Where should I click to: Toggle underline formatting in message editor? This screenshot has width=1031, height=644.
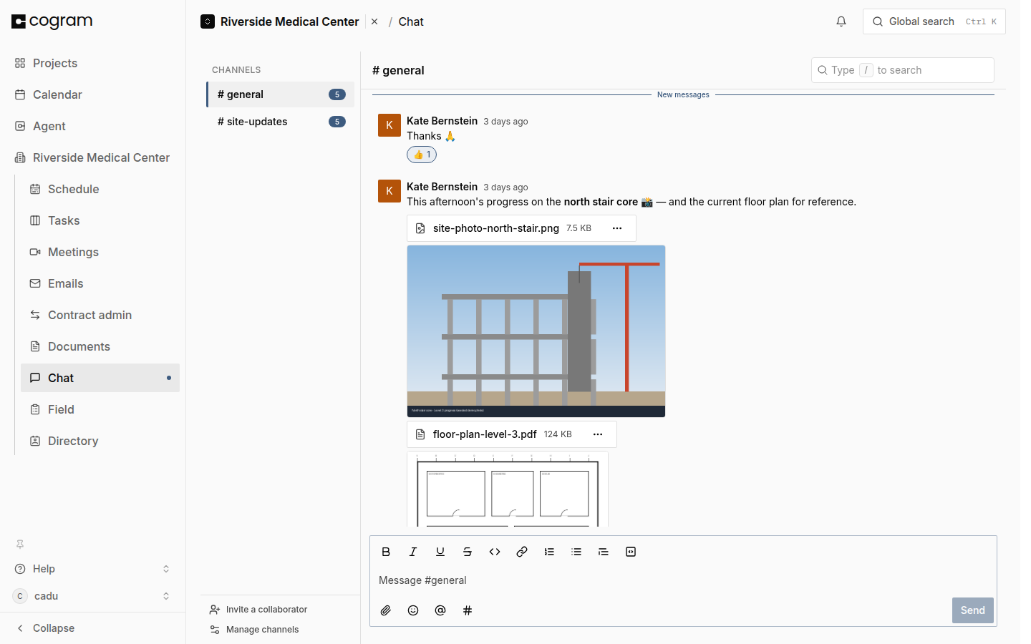(440, 552)
